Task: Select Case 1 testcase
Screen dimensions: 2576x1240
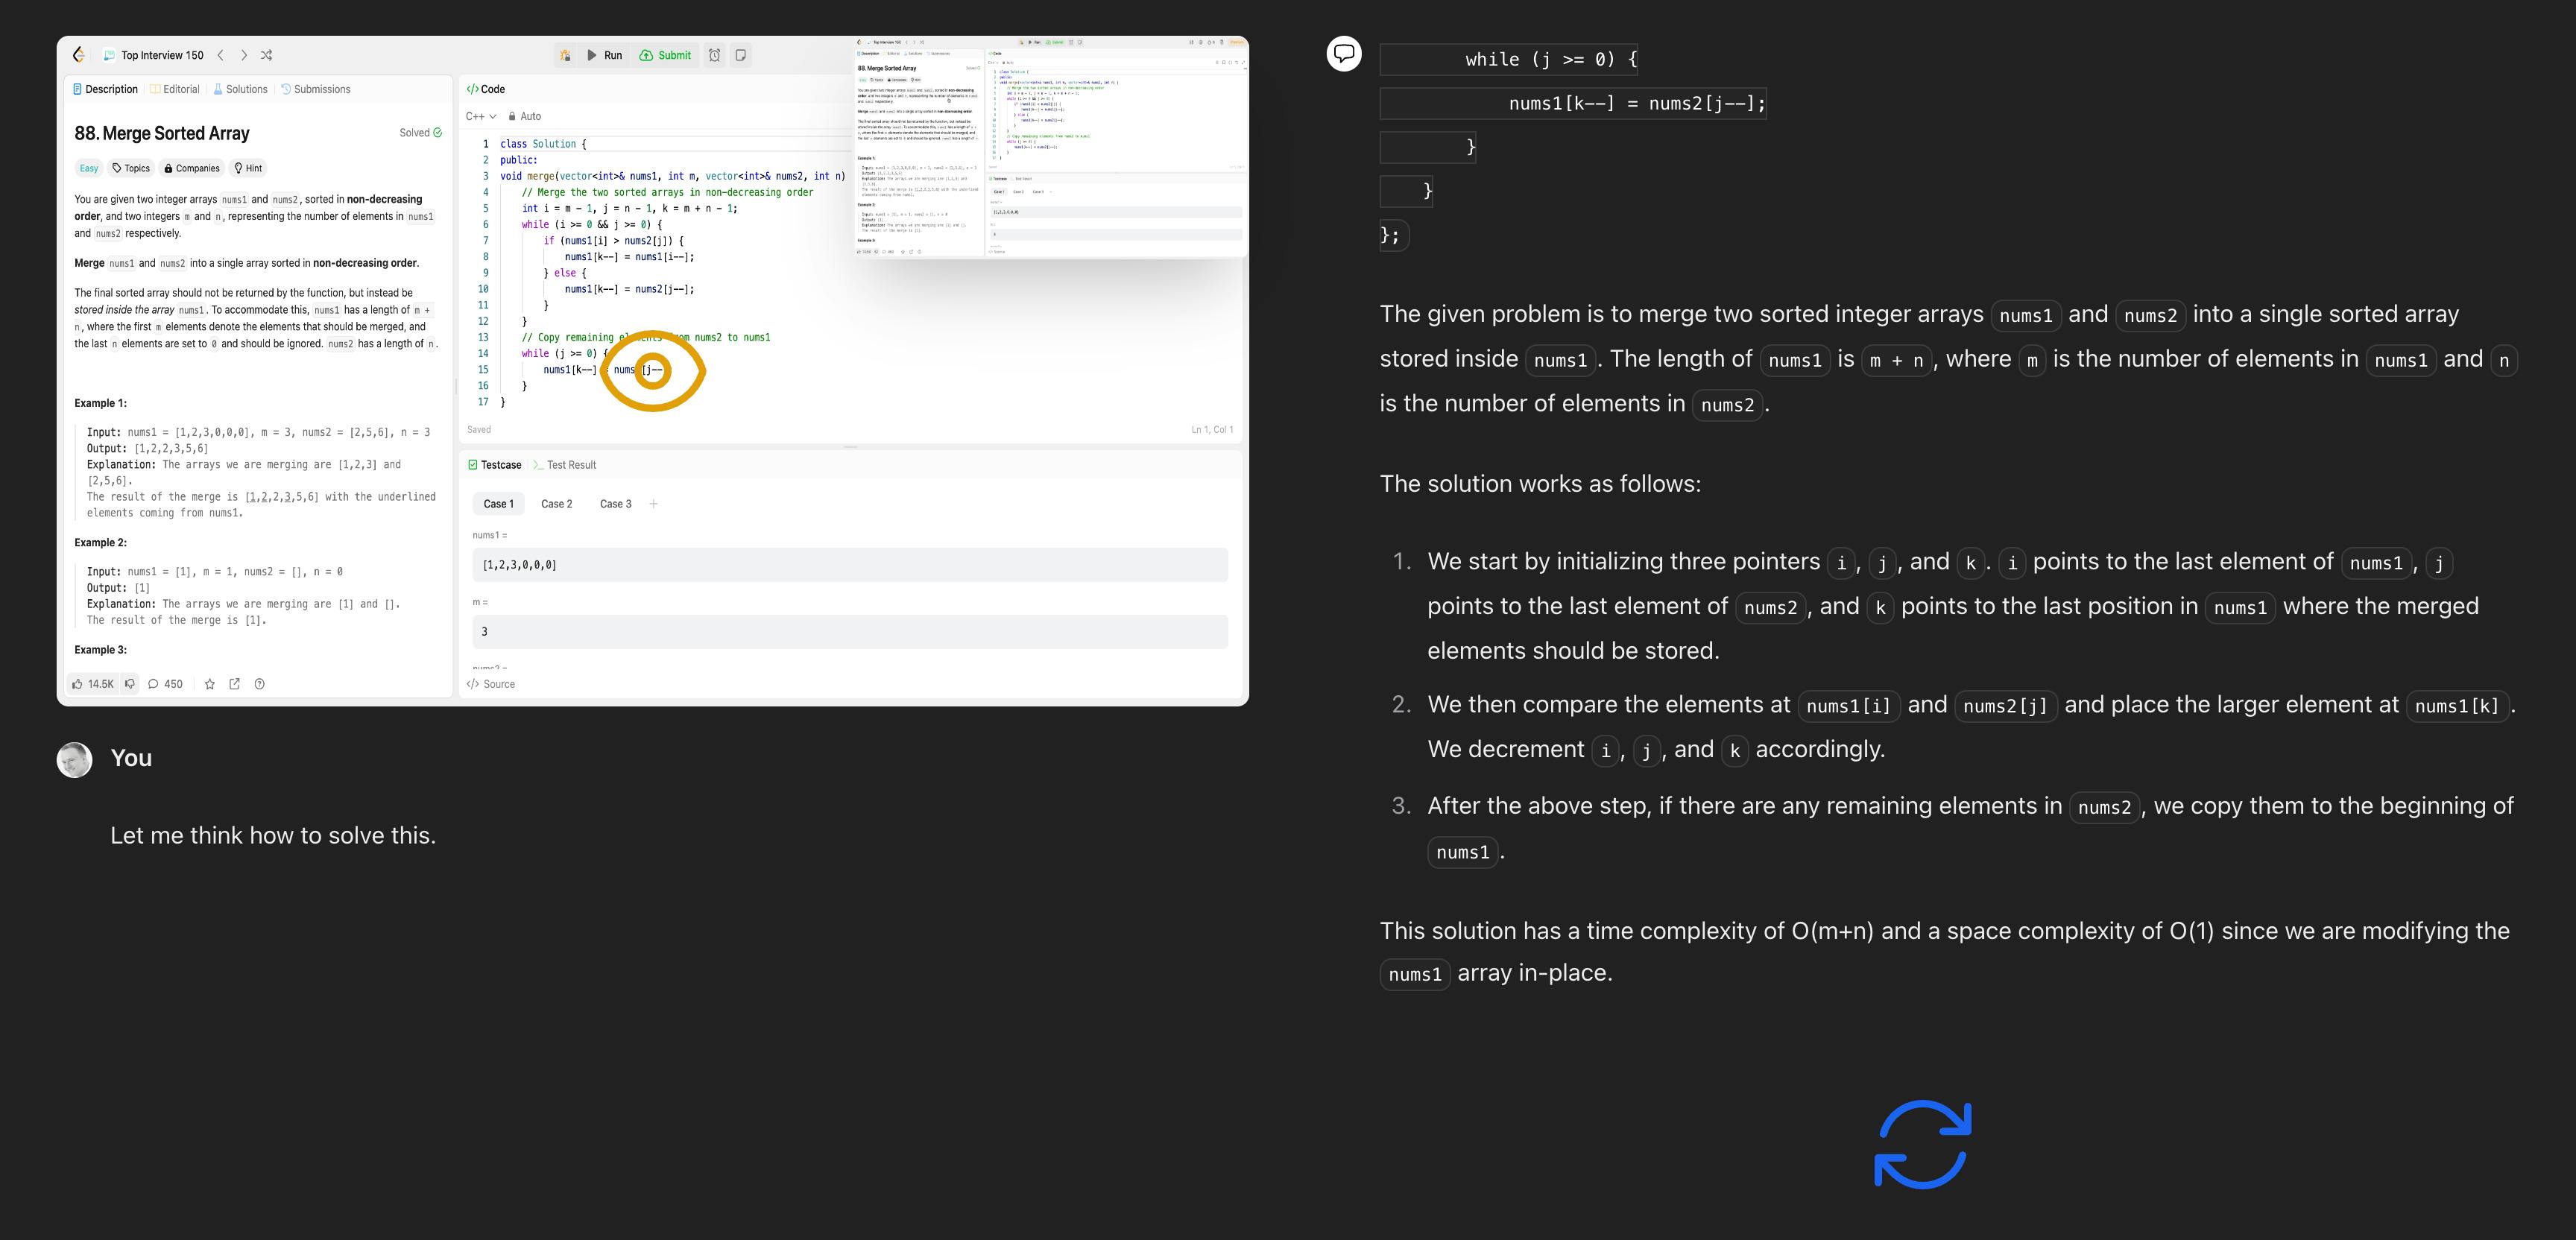Action: [x=498, y=504]
